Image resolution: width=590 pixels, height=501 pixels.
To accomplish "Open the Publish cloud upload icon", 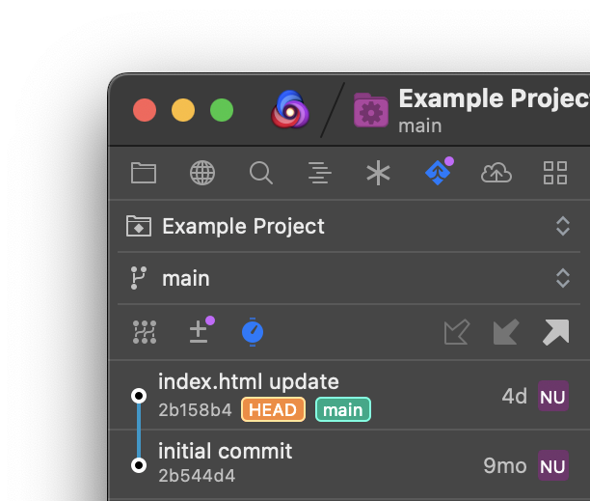I will [x=496, y=173].
